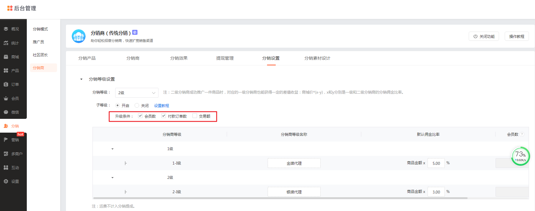
Task: Open the 产品 products grid icon
Action: point(6,71)
